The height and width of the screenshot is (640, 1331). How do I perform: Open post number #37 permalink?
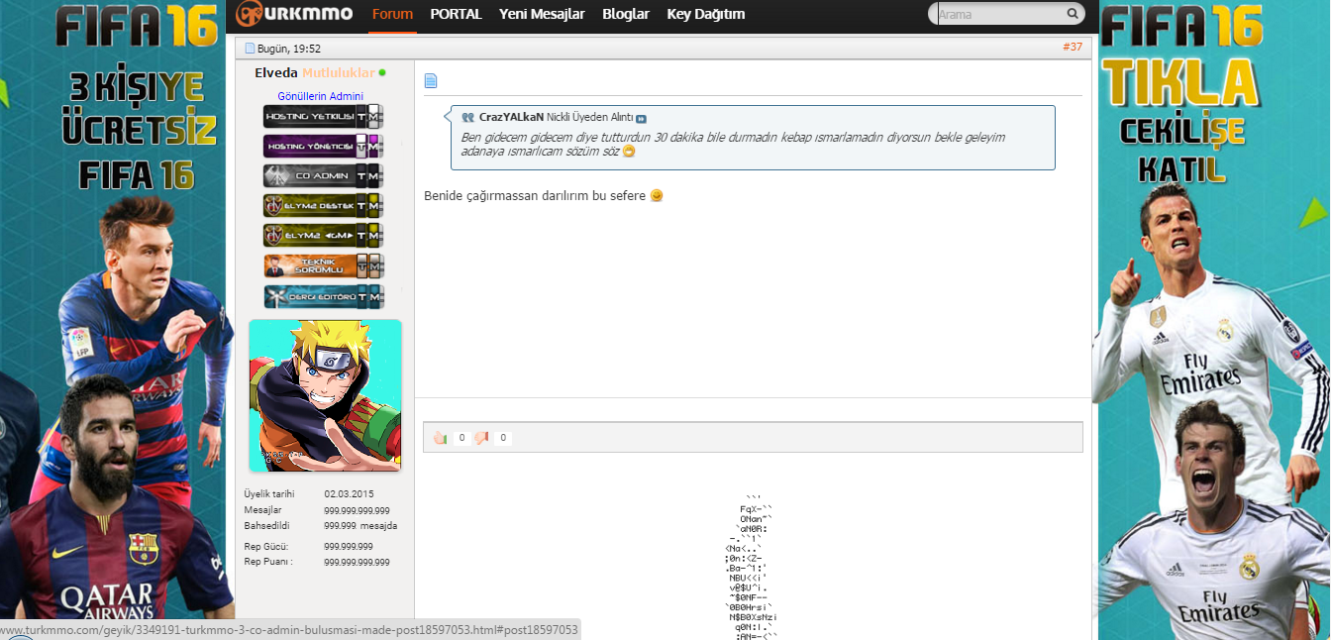1073,47
